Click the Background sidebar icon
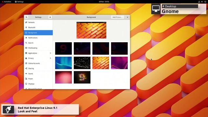Viewport: 208px width, 117px height. (26, 32)
